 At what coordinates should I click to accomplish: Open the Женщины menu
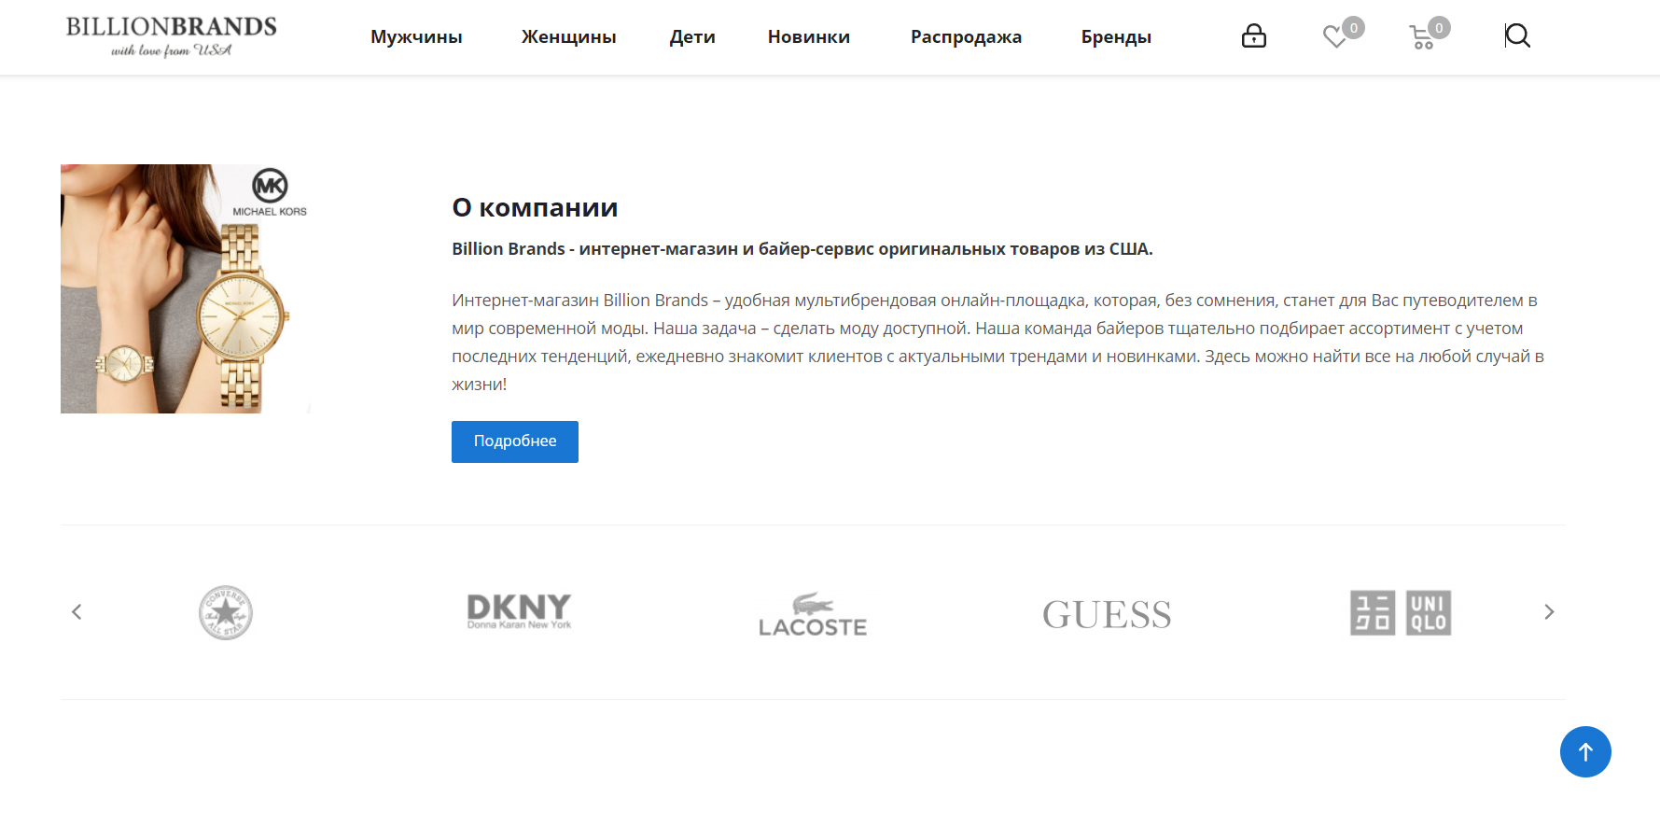coord(568,37)
